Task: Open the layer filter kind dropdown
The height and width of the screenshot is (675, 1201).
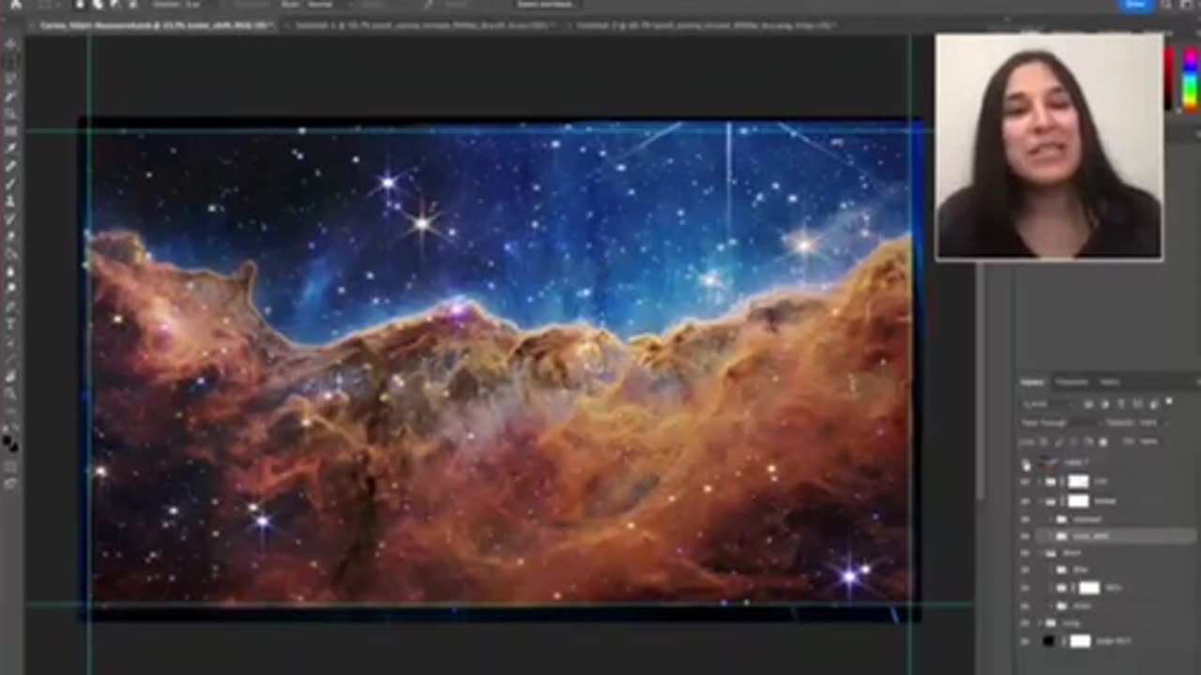Action: click(1047, 404)
